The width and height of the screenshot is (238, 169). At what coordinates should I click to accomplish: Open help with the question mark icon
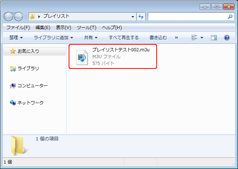point(227,38)
